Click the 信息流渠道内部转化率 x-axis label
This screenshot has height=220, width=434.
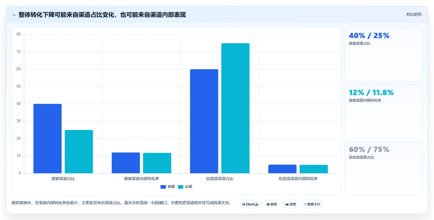pos(298,179)
